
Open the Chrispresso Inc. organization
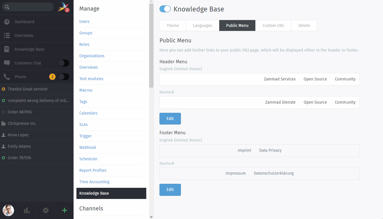point(37,123)
